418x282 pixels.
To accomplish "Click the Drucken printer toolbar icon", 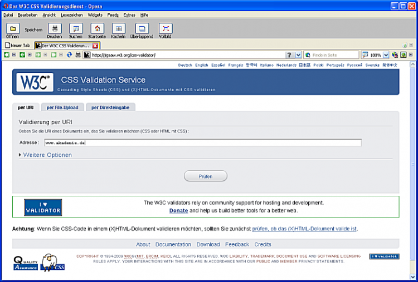I will coord(54,28).
